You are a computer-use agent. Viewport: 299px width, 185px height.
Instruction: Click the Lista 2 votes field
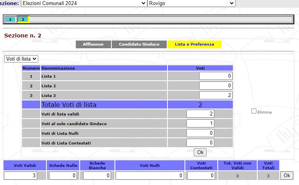[x=215, y=86]
